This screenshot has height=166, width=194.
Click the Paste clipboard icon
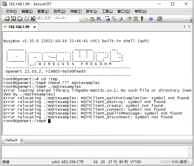(92, 19)
